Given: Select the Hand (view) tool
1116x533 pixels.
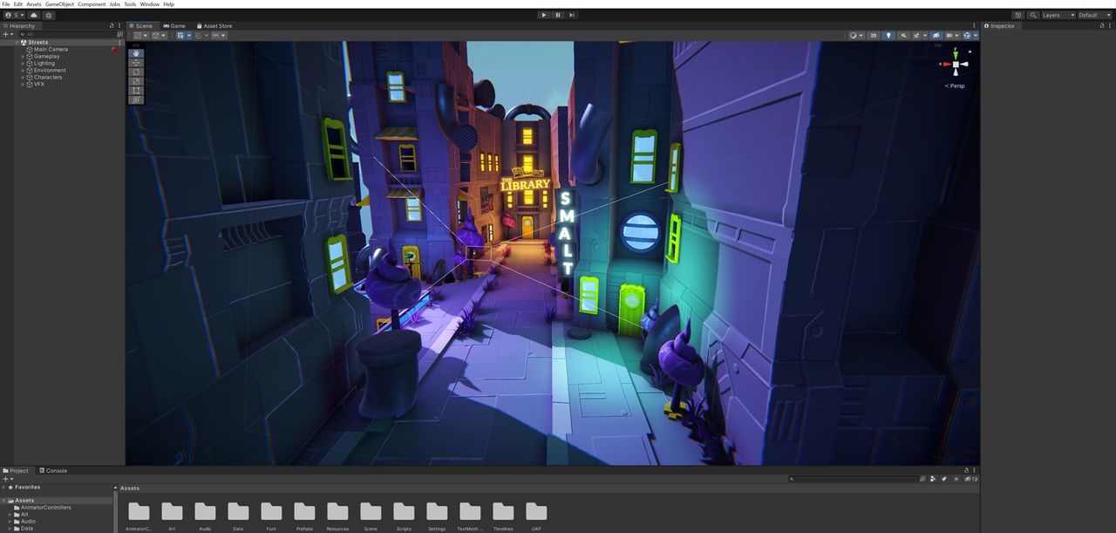Looking at the screenshot, I should coord(136,53).
